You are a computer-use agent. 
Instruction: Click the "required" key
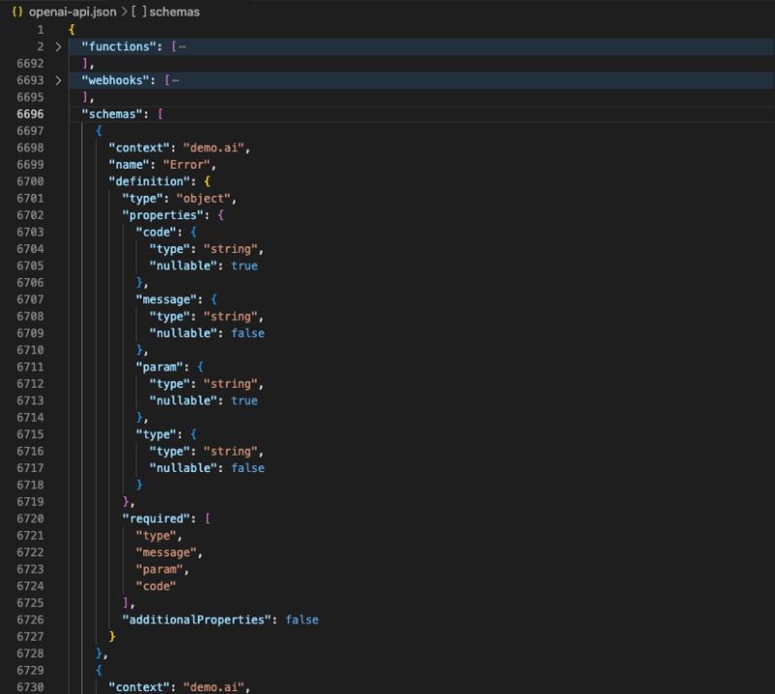(156, 519)
